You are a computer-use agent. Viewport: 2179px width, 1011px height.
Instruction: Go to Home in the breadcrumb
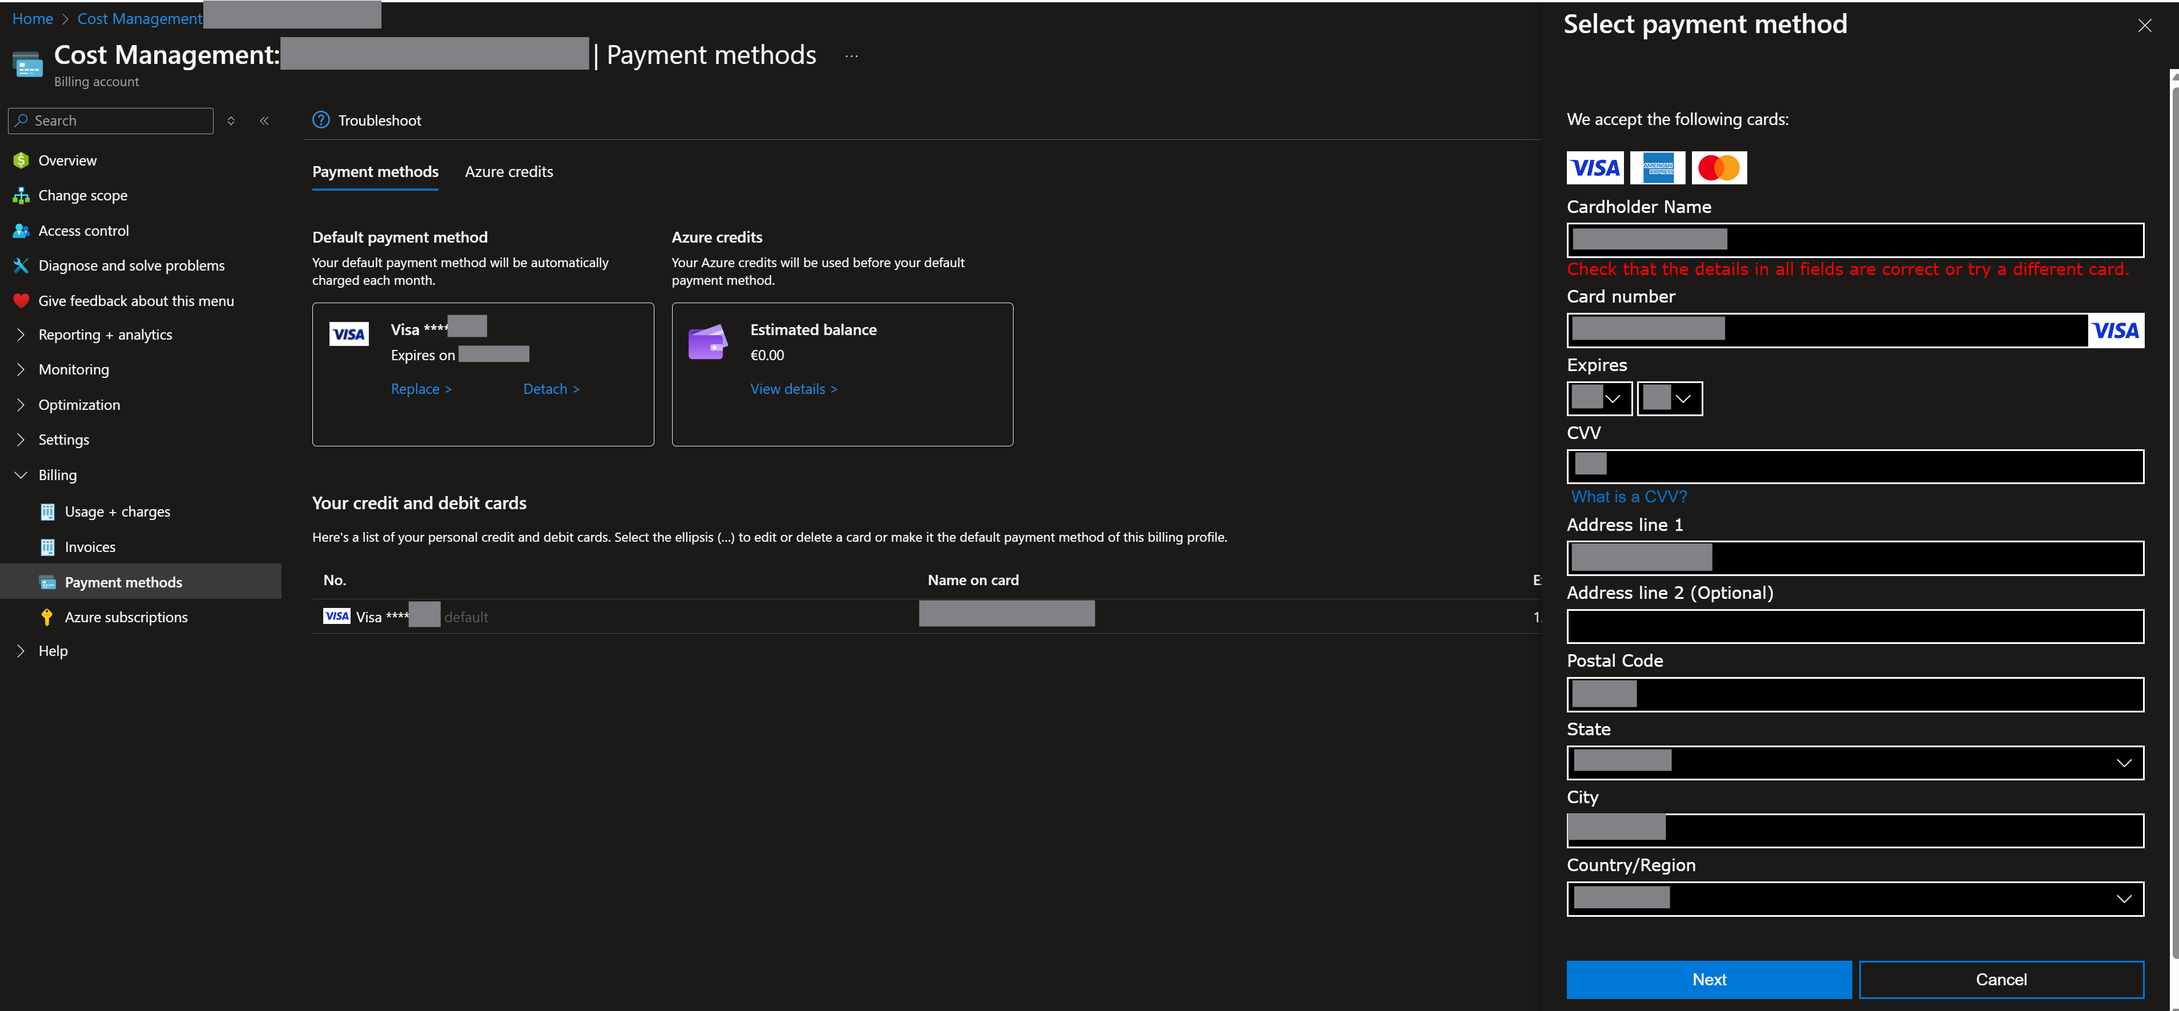tap(33, 19)
